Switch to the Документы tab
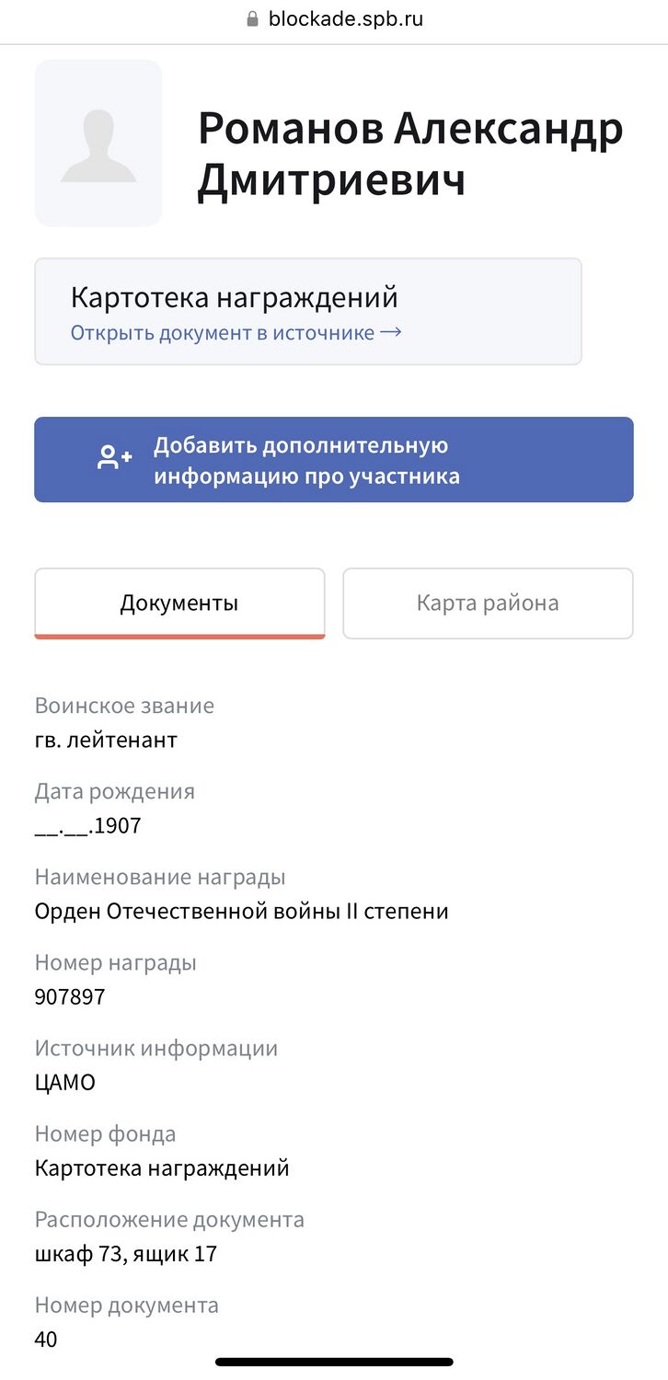Screen dimensions: 668x1380 tap(179, 604)
